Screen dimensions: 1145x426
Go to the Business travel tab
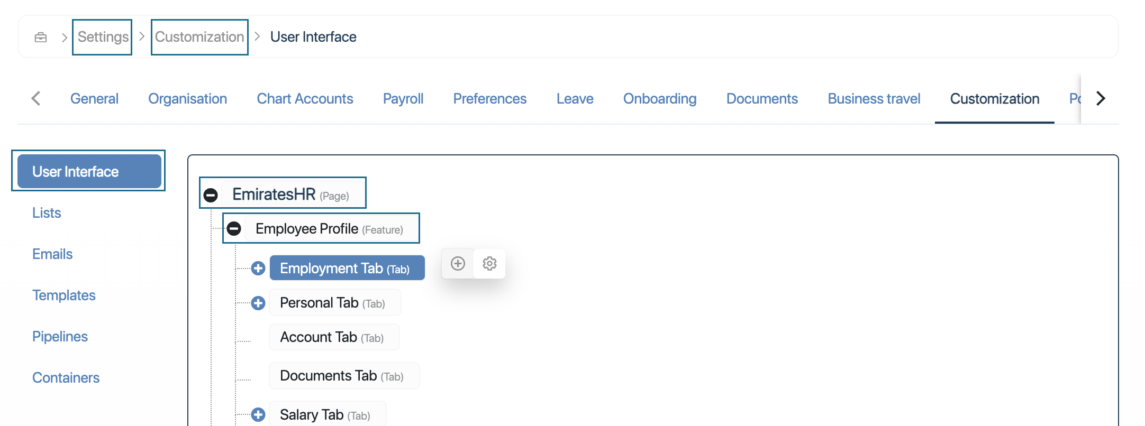coord(874,99)
